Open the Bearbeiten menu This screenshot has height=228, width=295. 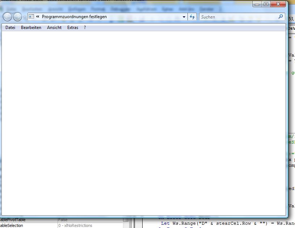(x=31, y=28)
